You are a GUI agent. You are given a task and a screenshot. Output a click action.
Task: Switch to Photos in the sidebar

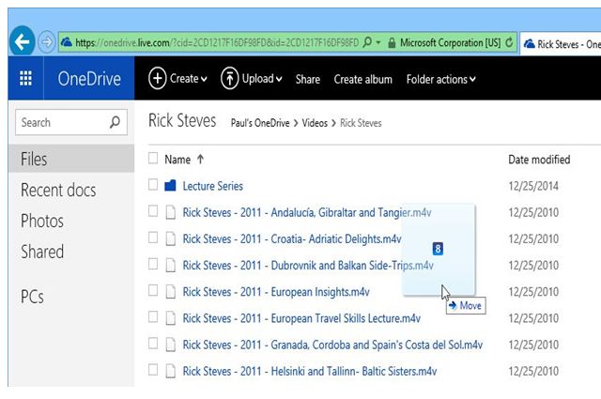click(x=42, y=222)
